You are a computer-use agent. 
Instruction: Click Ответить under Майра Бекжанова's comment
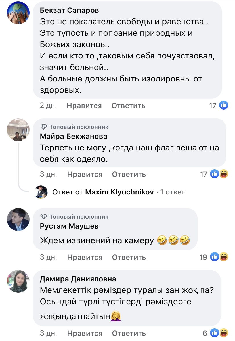click(129, 174)
